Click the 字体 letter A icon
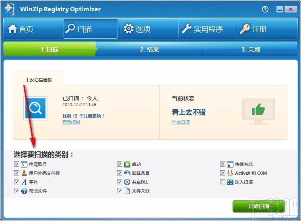The width and height of the screenshot is (301, 221). coord(24,182)
